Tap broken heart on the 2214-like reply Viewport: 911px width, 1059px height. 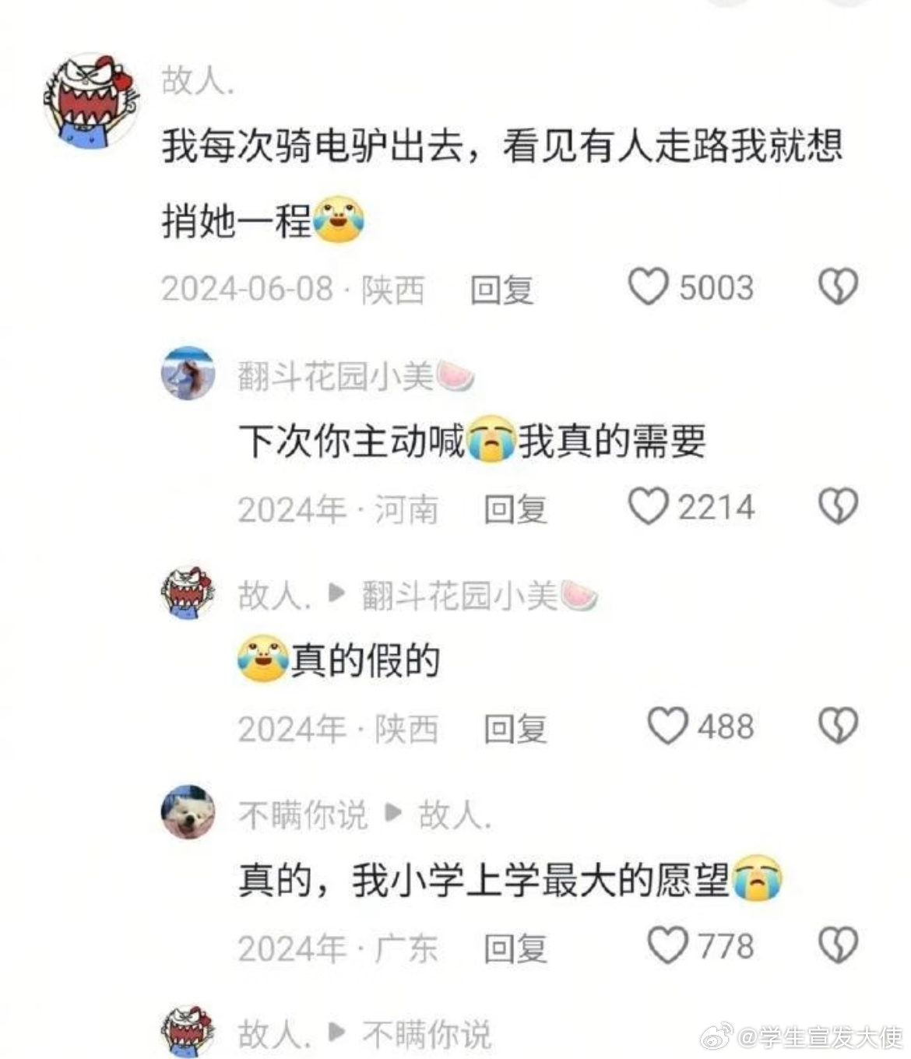click(x=838, y=506)
